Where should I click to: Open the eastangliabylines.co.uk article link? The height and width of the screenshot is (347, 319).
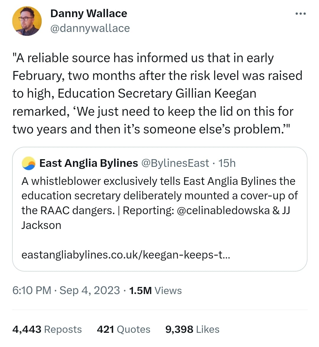126,255
